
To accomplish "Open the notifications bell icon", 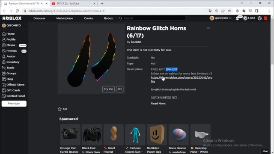I will pos(238,18).
